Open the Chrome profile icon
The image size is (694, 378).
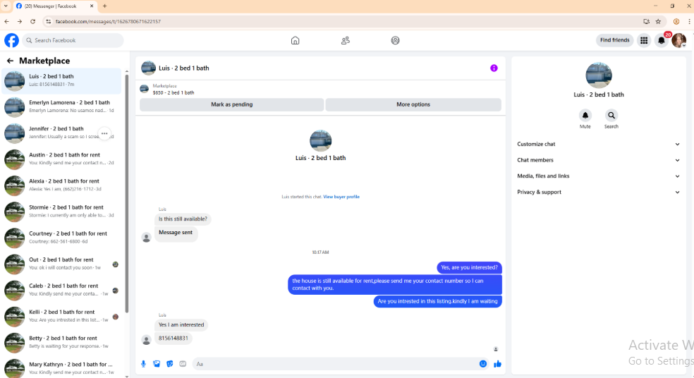[x=676, y=21]
